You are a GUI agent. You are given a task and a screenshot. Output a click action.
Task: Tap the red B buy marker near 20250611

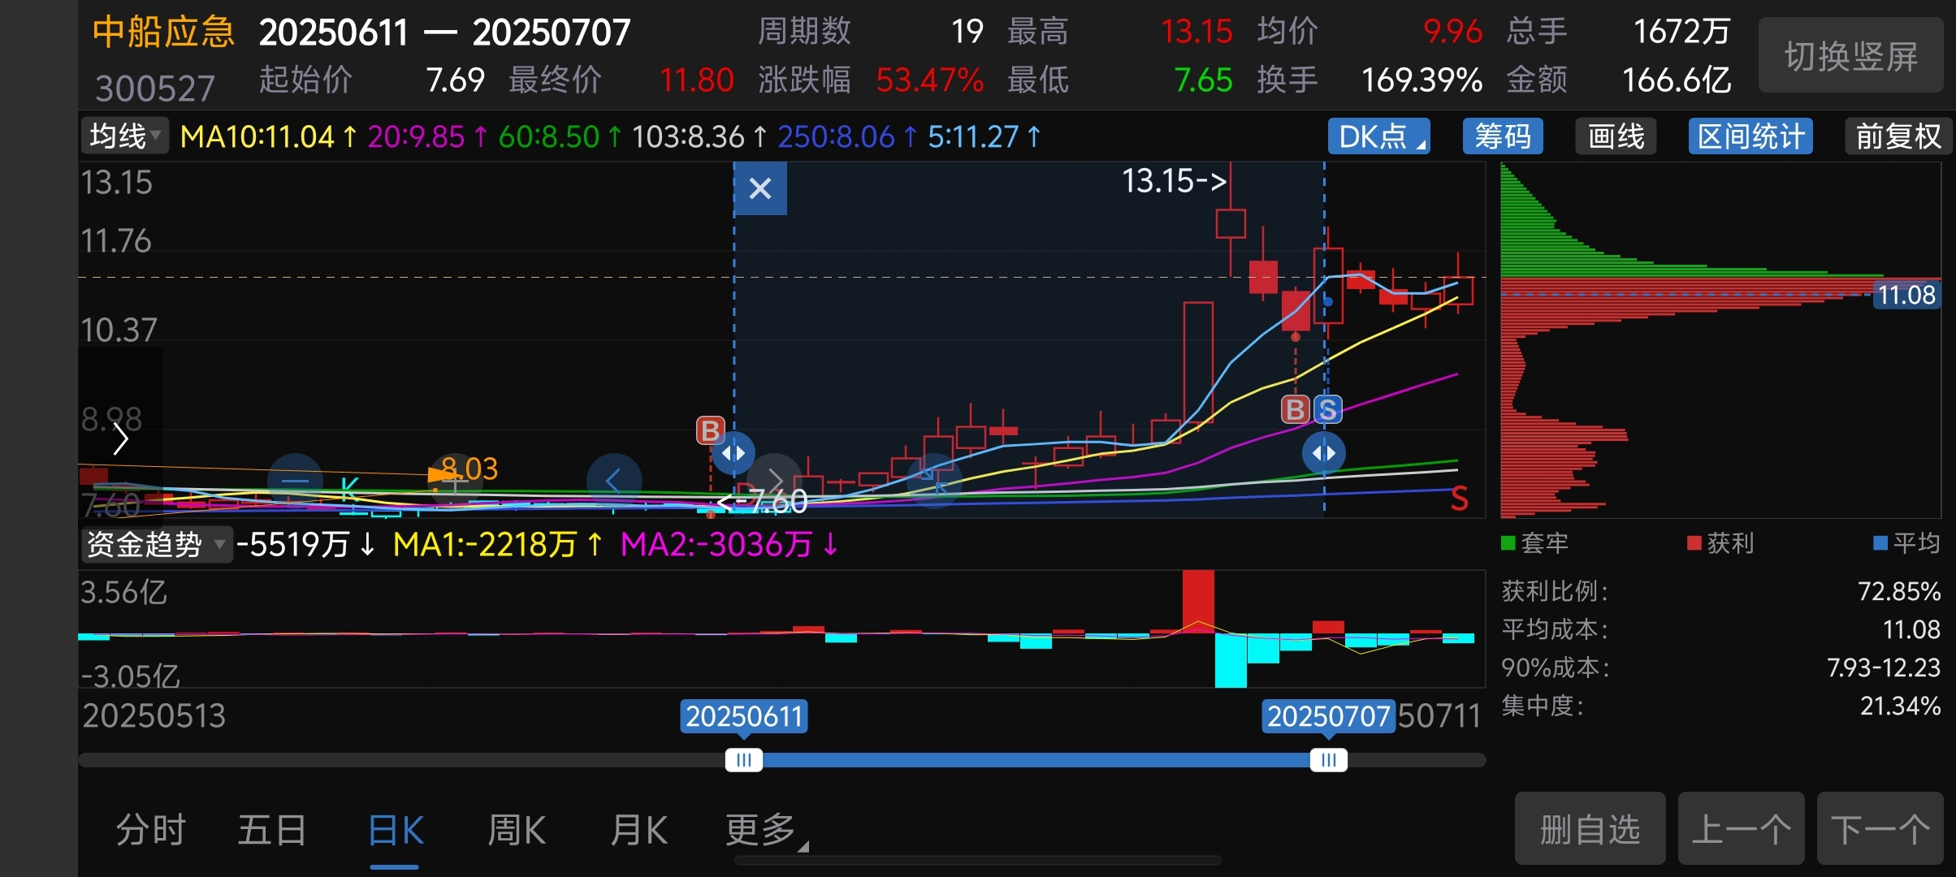point(710,430)
